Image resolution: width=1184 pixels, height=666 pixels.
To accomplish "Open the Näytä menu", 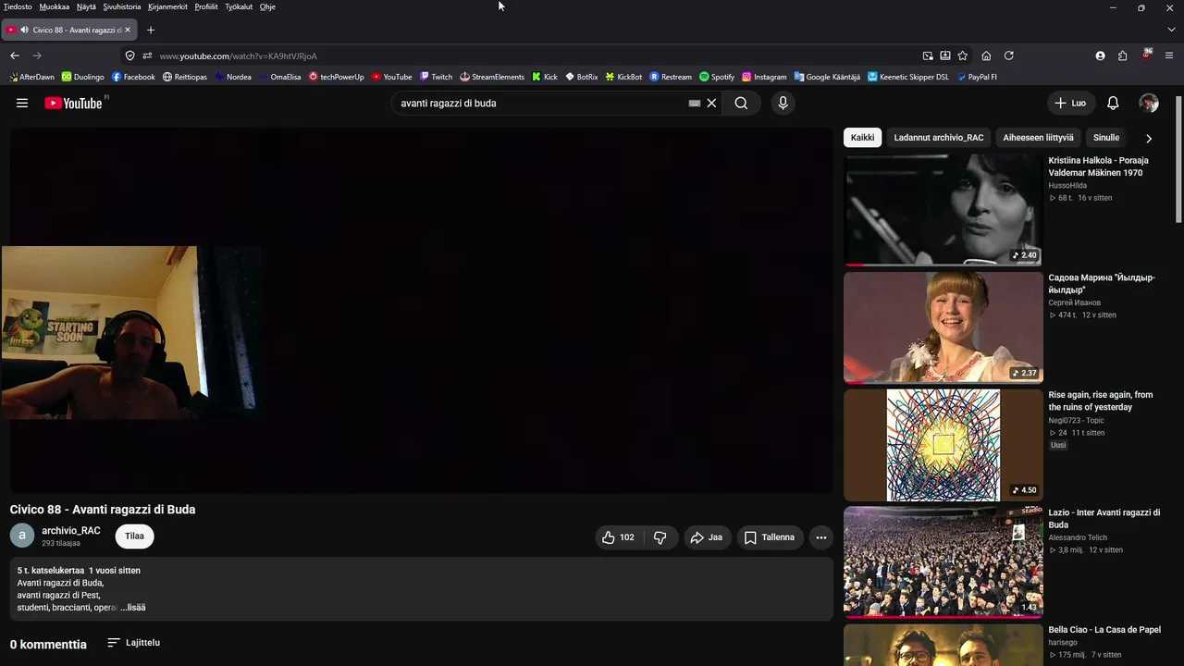I will click(86, 6).
